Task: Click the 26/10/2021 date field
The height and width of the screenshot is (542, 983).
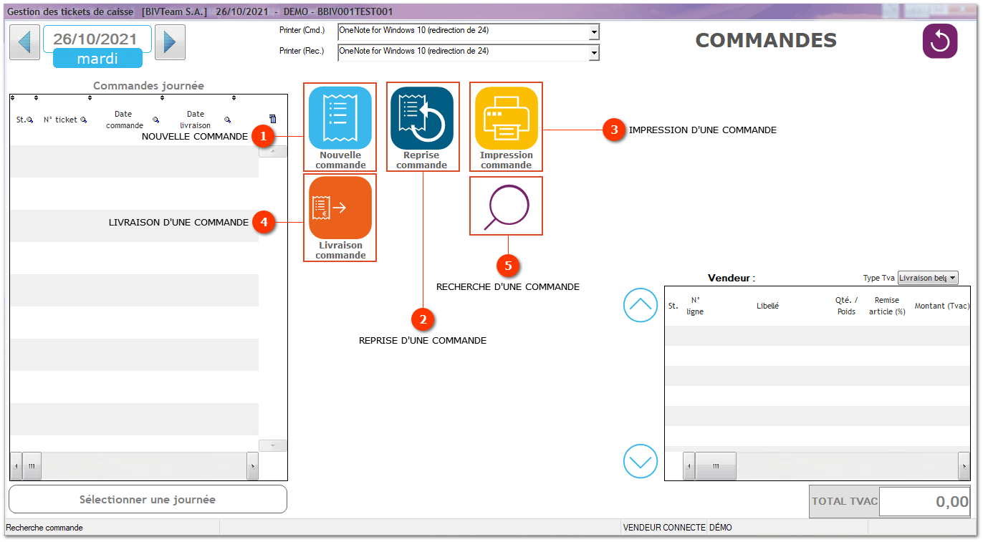Action: 97,39
